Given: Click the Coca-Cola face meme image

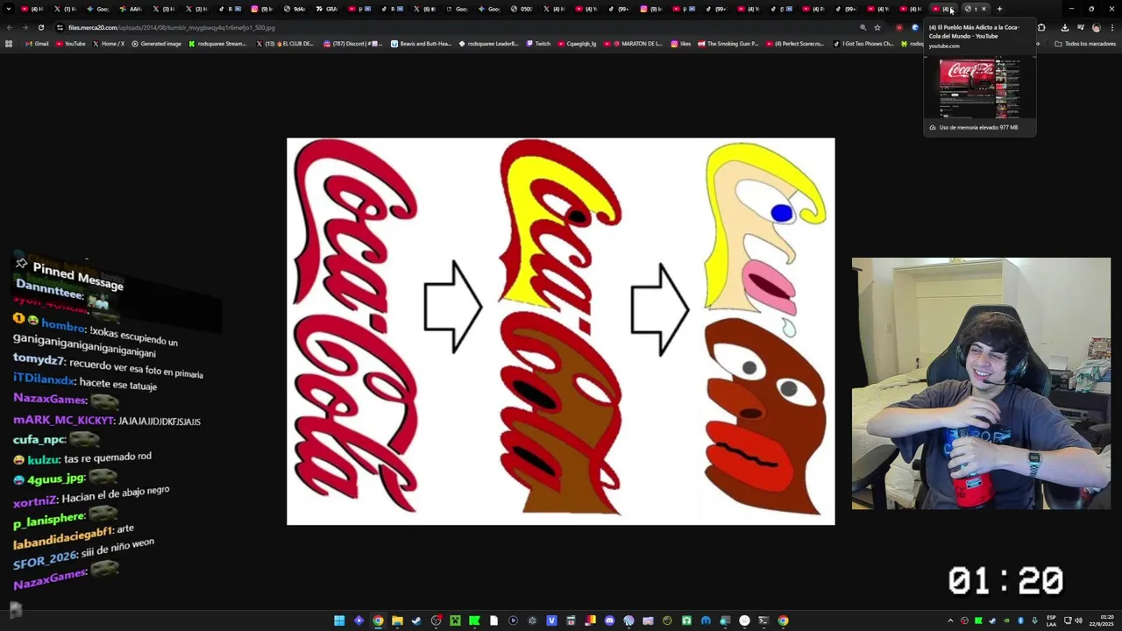Looking at the screenshot, I should point(561,331).
